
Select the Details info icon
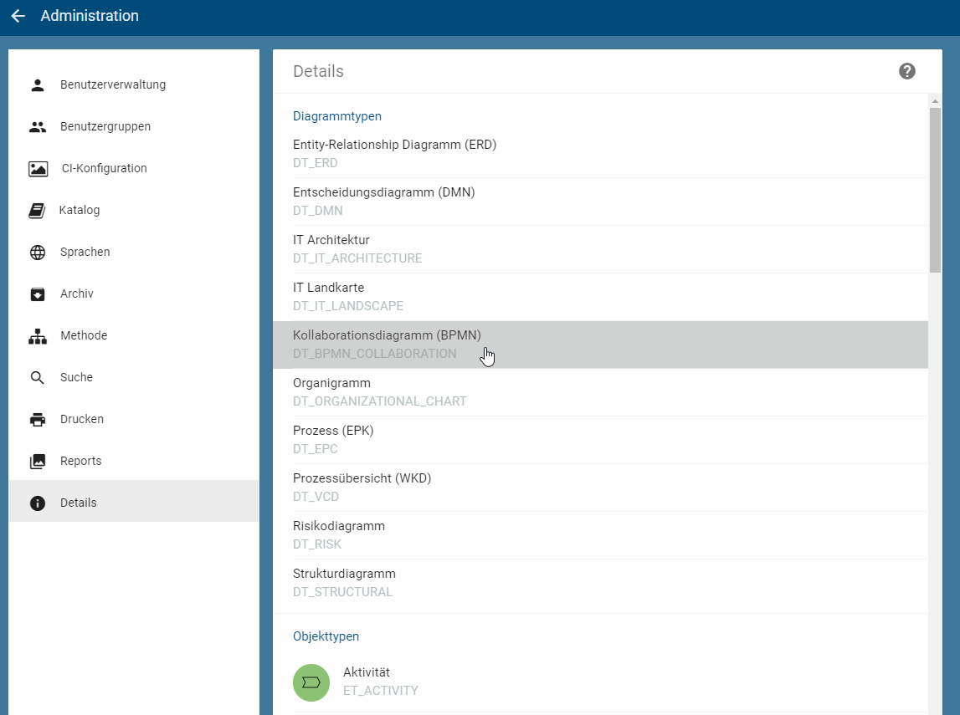point(38,502)
